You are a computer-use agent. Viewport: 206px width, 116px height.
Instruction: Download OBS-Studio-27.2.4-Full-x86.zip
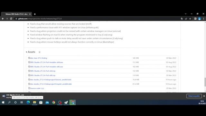pos(43,75)
